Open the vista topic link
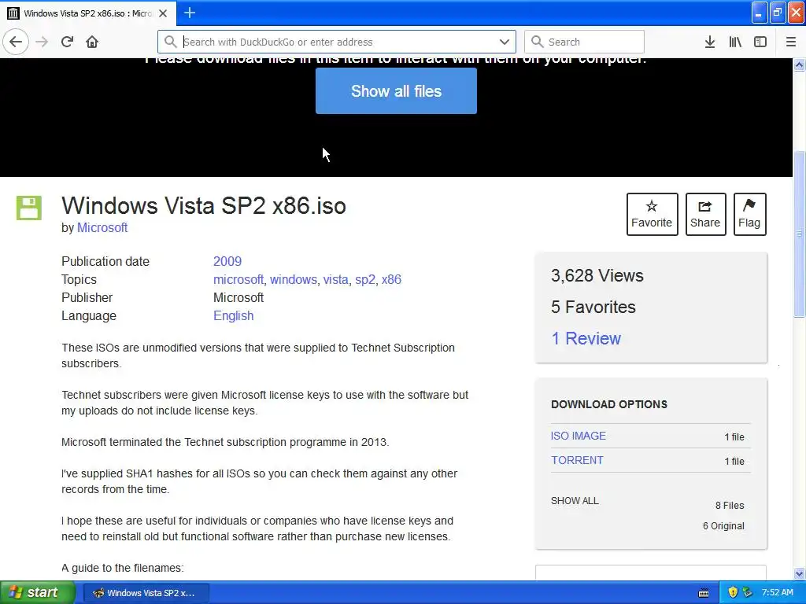Image resolution: width=806 pixels, height=604 pixels. 335,279
